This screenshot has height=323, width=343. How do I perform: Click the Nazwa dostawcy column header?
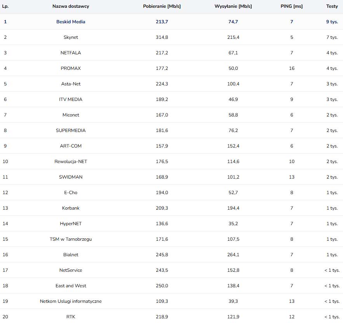(x=71, y=6)
